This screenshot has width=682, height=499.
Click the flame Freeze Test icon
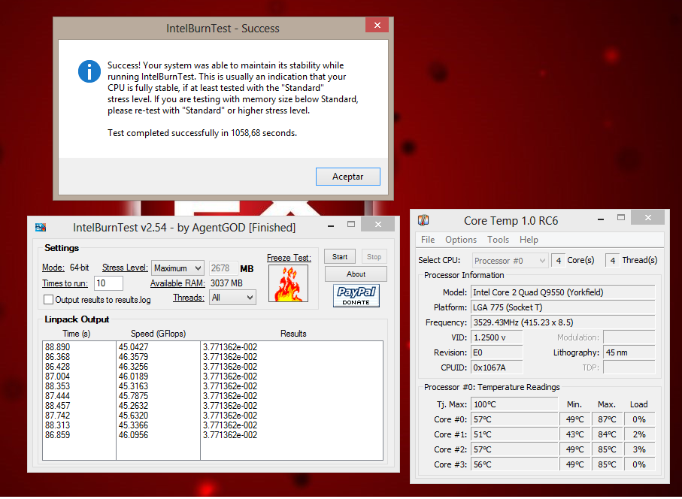point(288,283)
